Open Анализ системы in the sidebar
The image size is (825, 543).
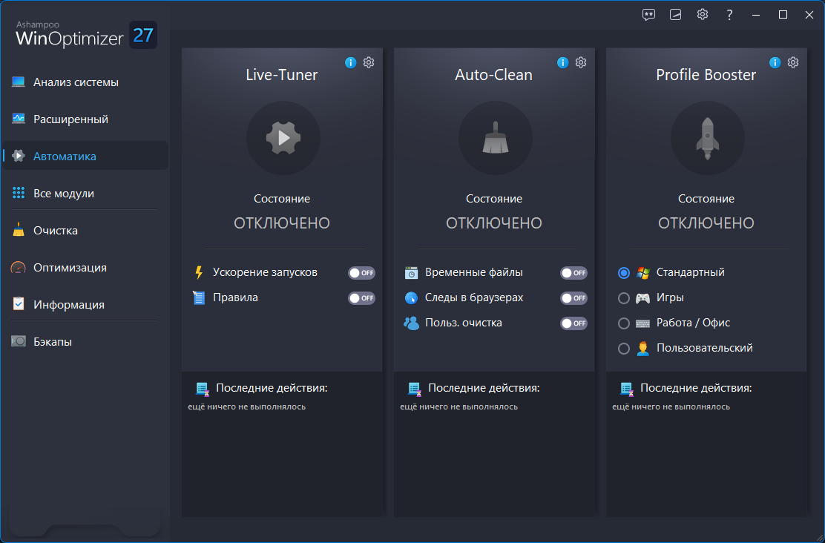coord(85,82)
